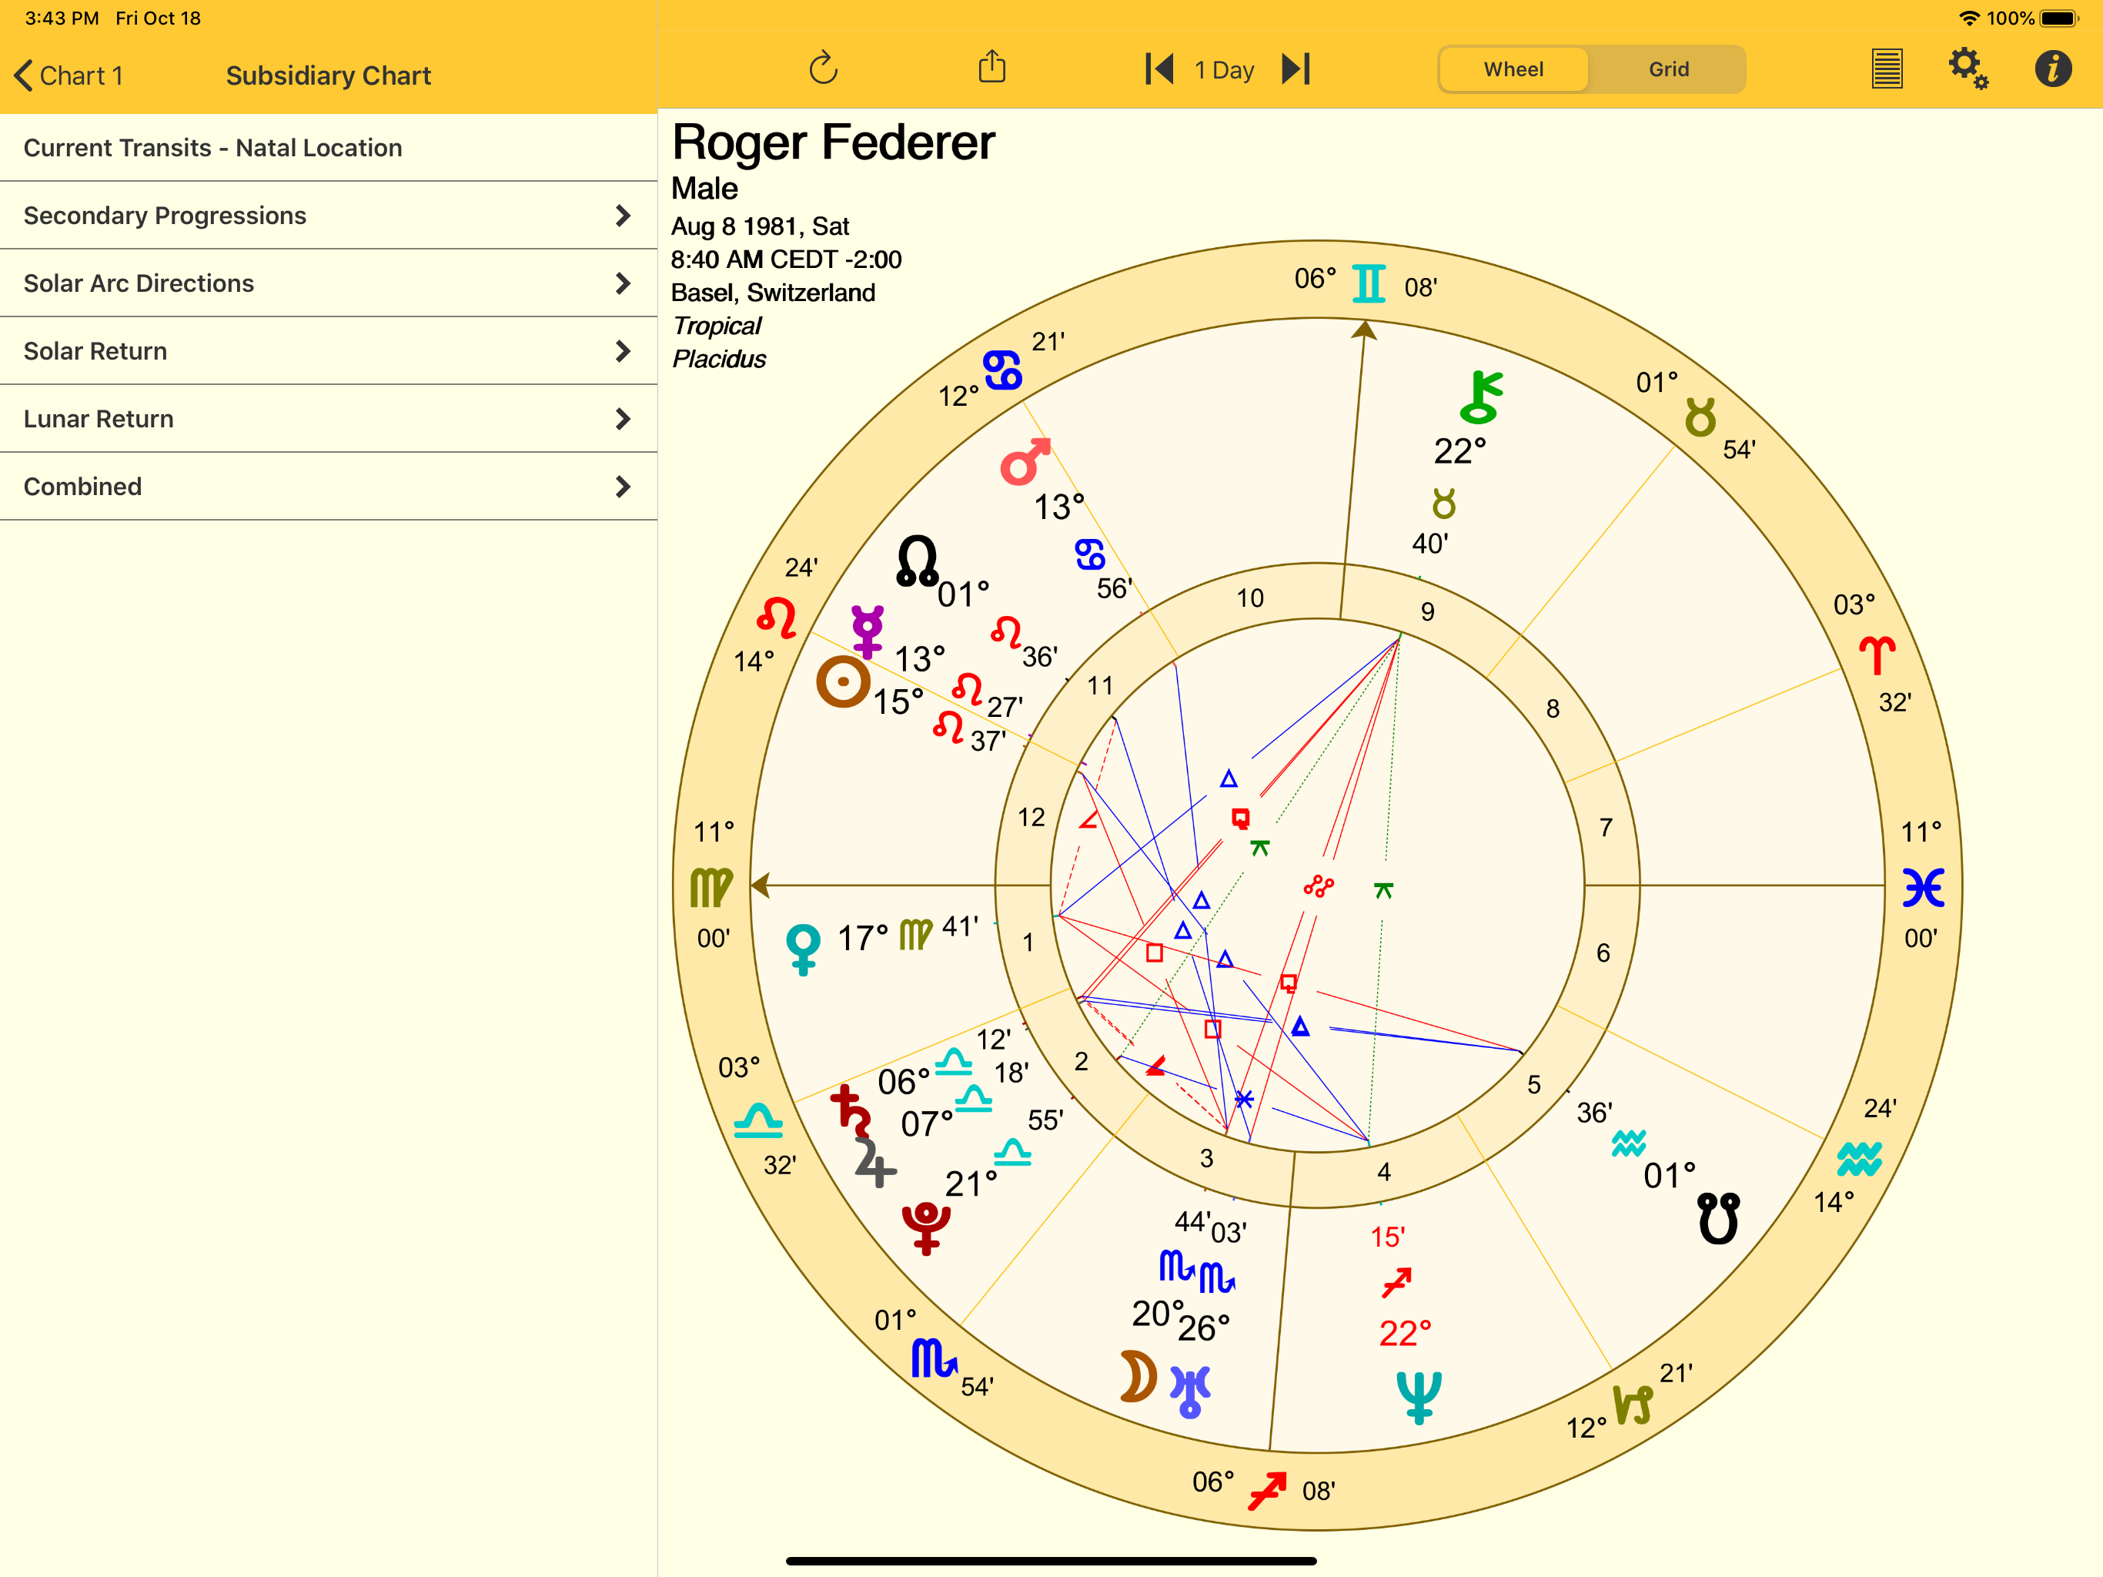Refresh the subsidiary chart calculation
This screenshot has height=1577, width=2103.
(822, 69)
